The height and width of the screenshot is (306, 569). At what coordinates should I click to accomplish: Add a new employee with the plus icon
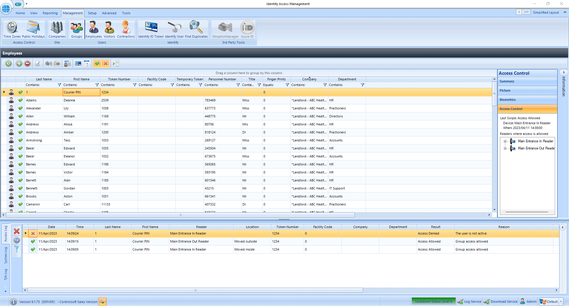[x=19, y=63]
